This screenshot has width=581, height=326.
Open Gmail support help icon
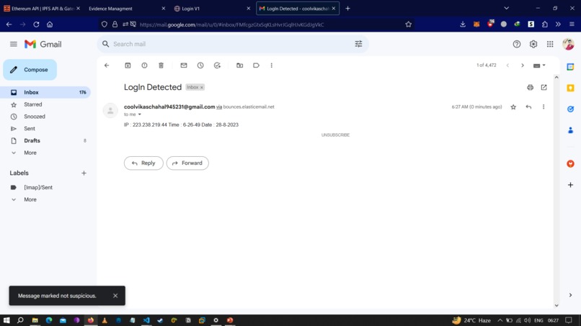[x=517, y=44]
